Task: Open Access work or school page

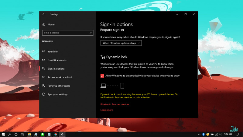Action: click(x=57, y=77)
